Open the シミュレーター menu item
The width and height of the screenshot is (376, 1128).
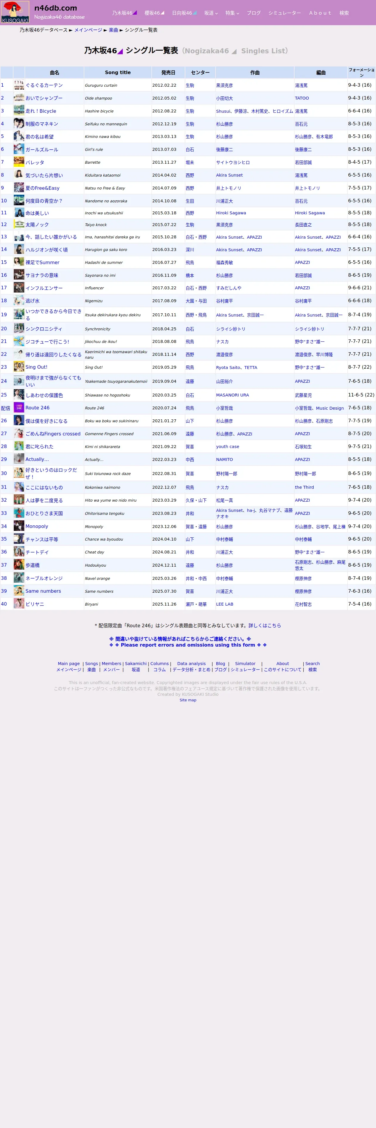pos(285,13)
